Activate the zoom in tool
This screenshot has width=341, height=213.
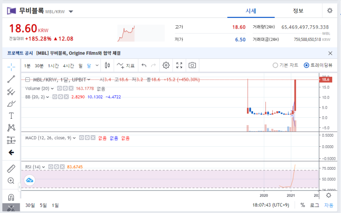[x=11, y=181]
